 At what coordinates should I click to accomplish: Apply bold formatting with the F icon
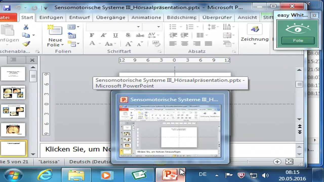coord(92,35)
